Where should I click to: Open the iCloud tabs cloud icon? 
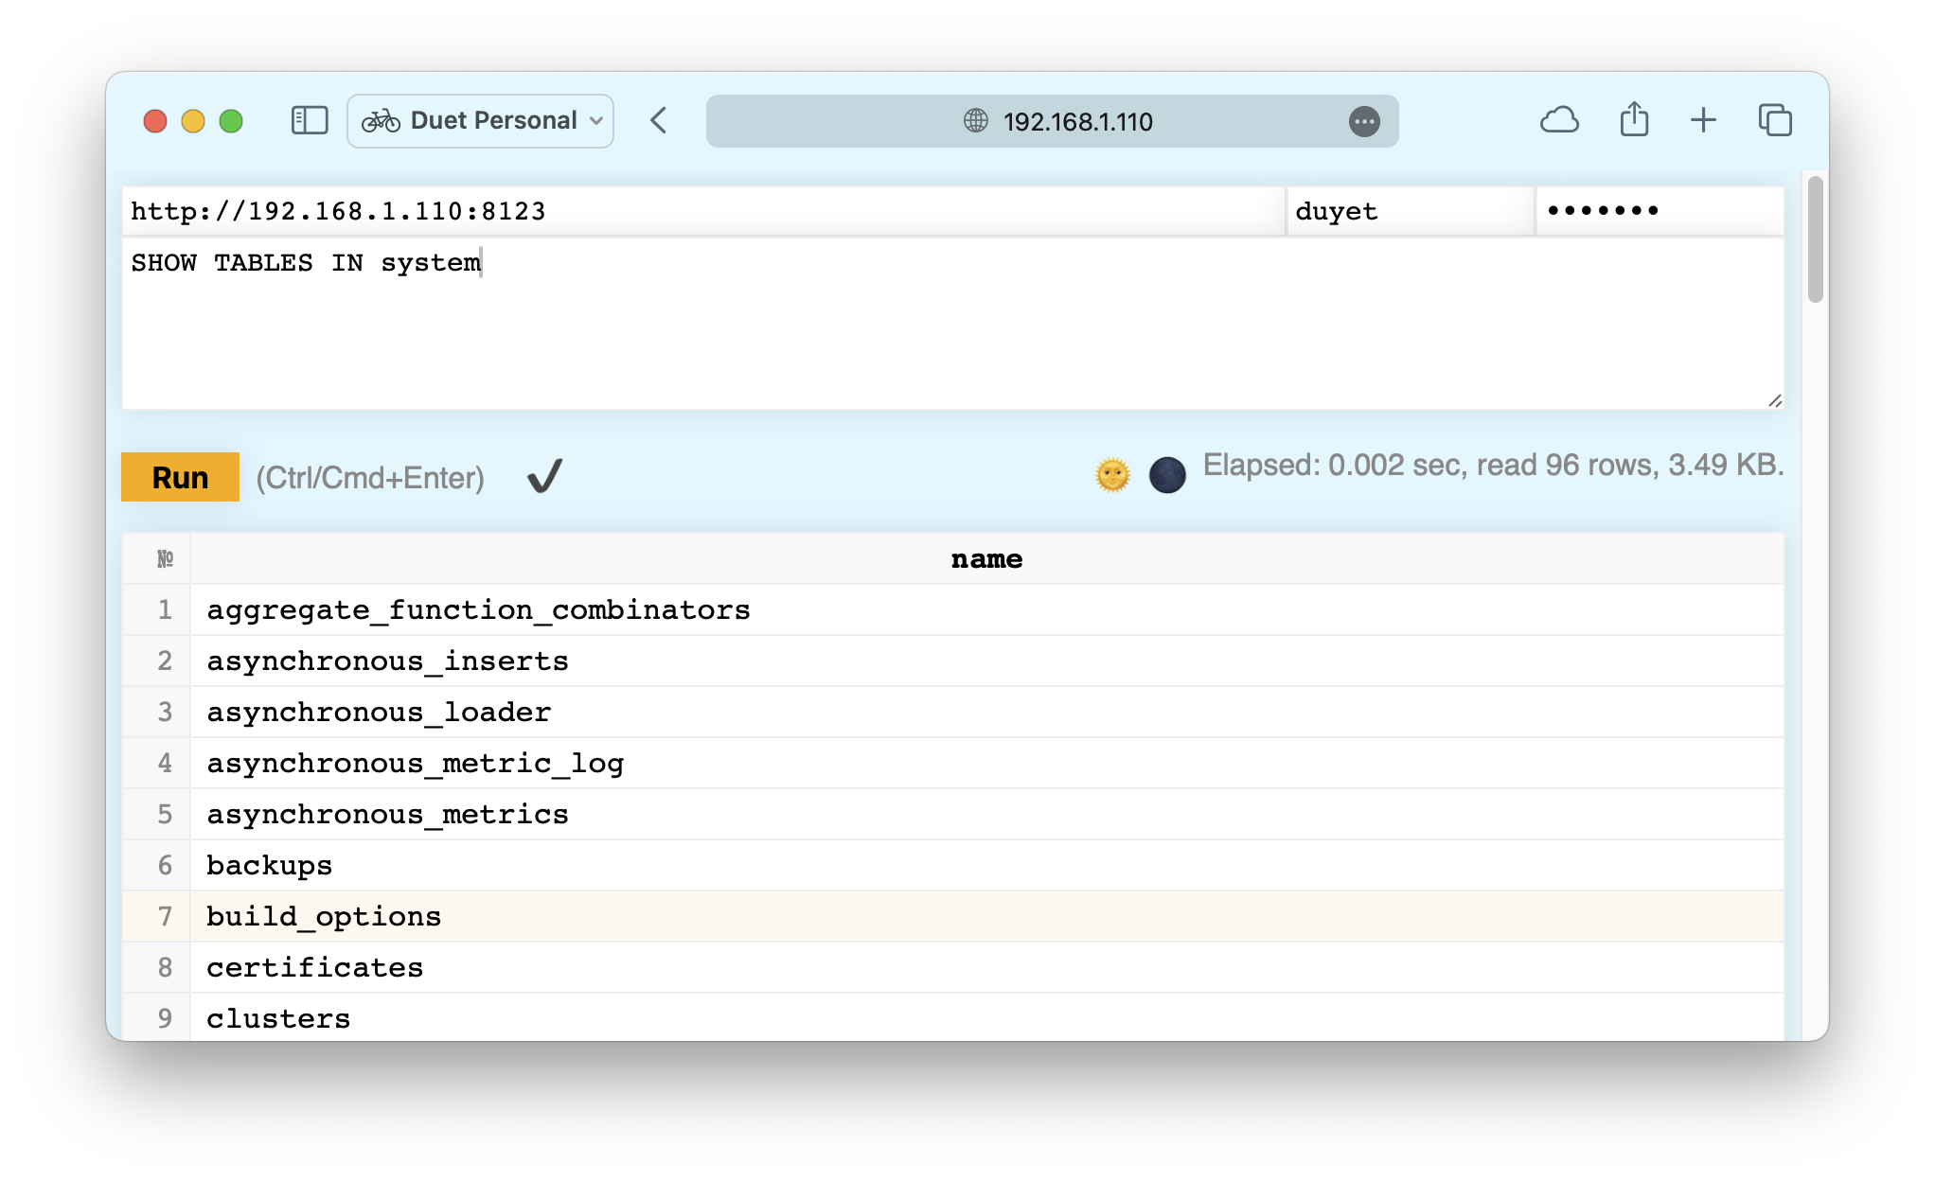point(1559,120)
